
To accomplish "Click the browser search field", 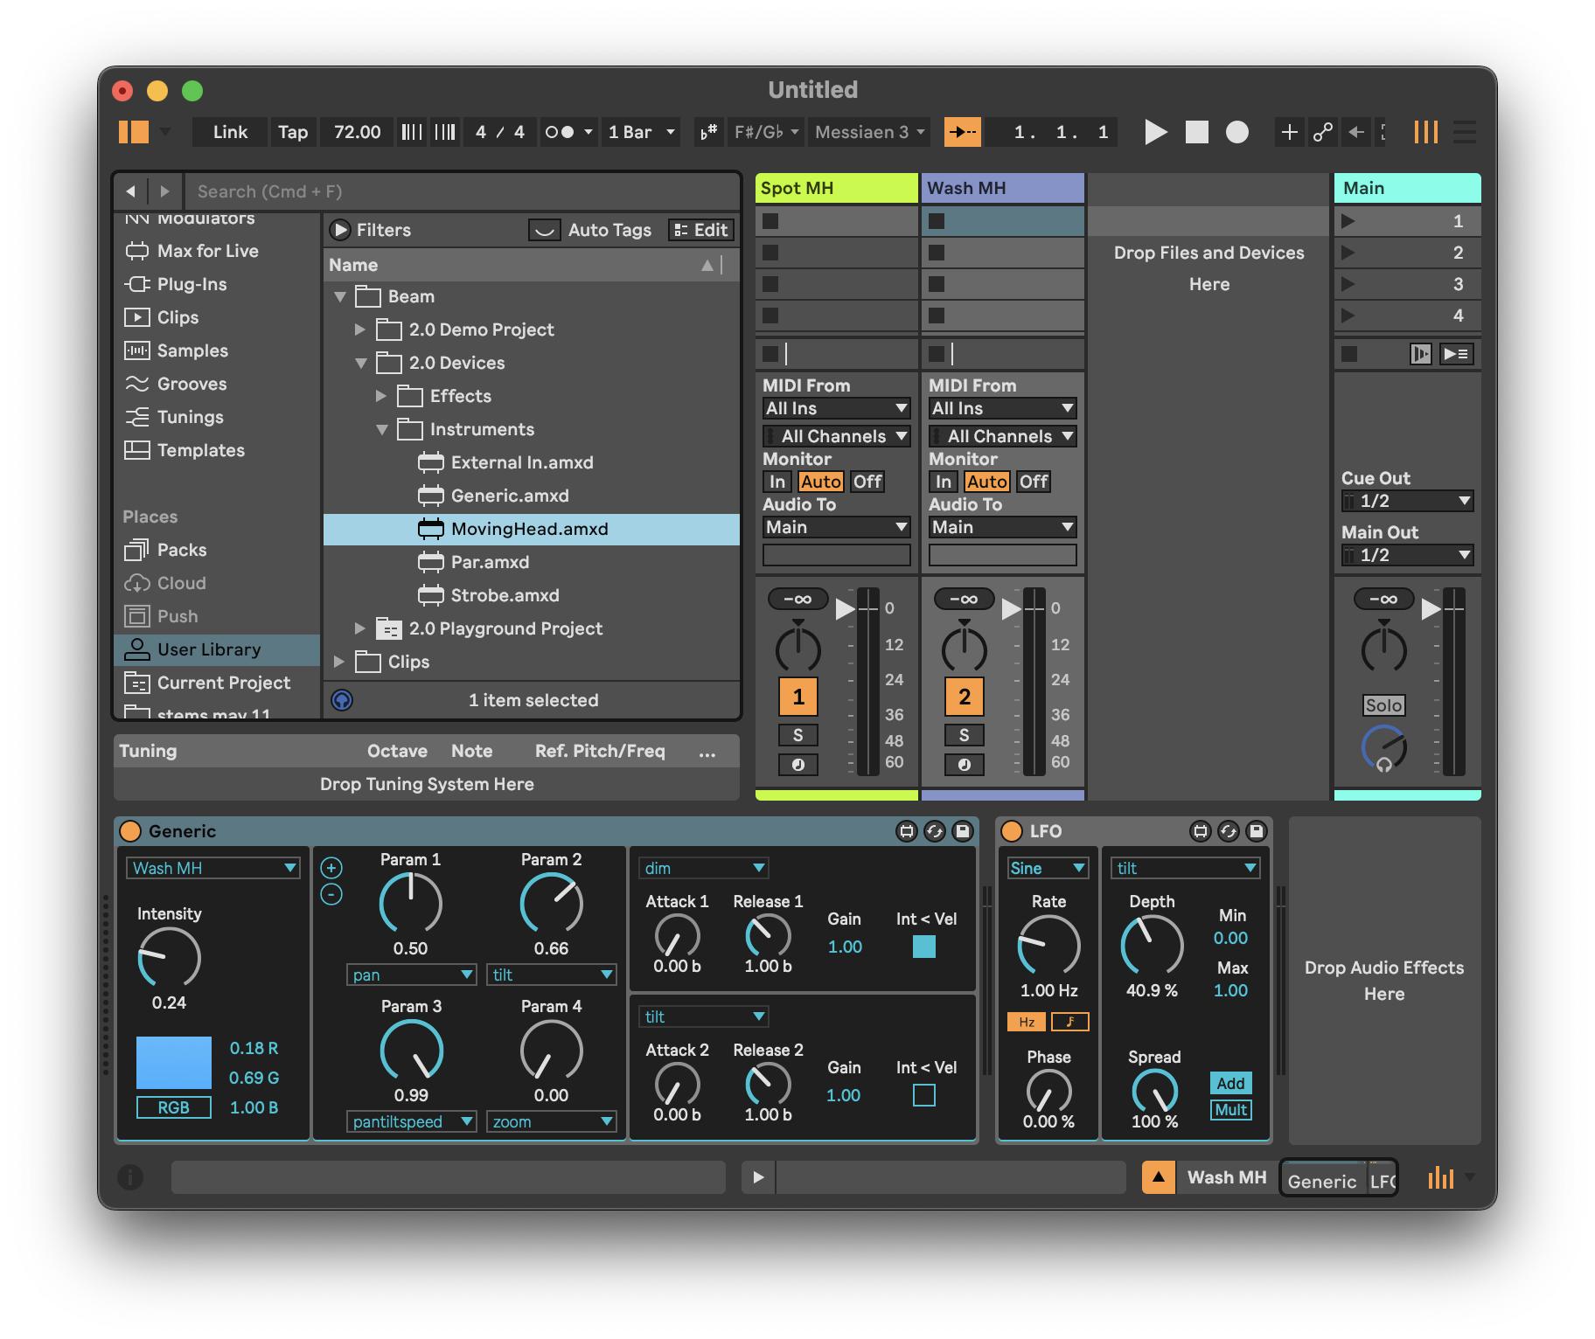I will [x=463, y=191].
